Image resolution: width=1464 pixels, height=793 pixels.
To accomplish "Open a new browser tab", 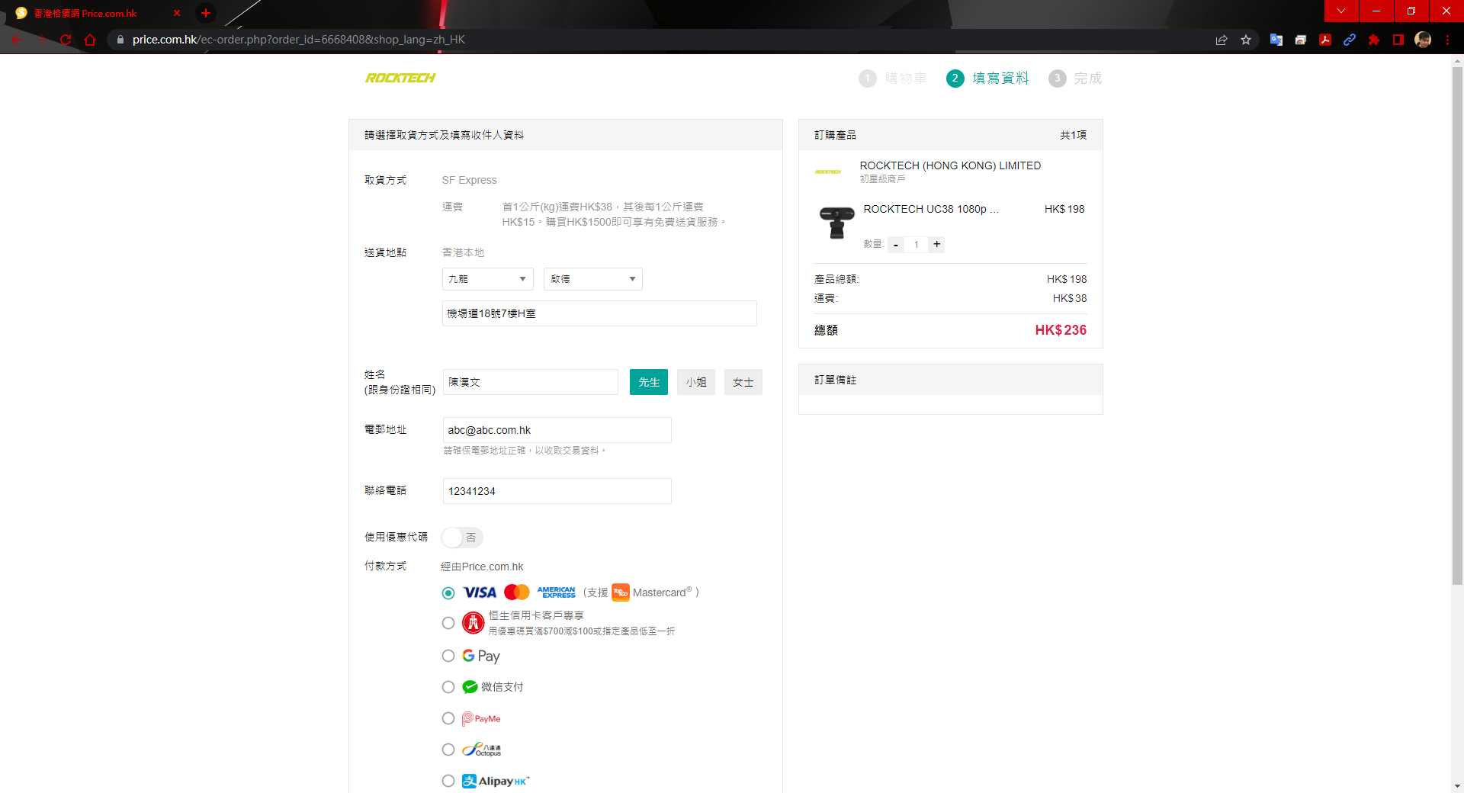I will point(206,13).
